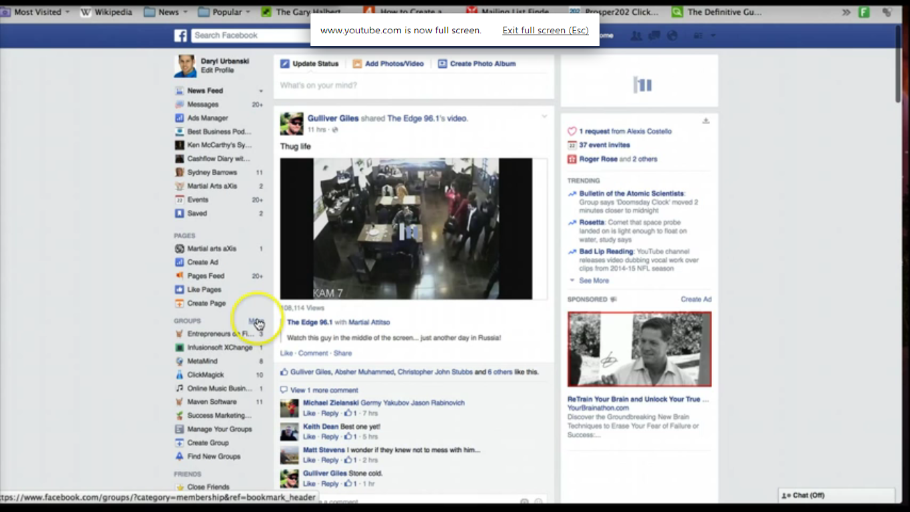Screen dimensions: 910x512
Task: Click the Pages Feed megaphone icon
Action: [x=179, y=276]
